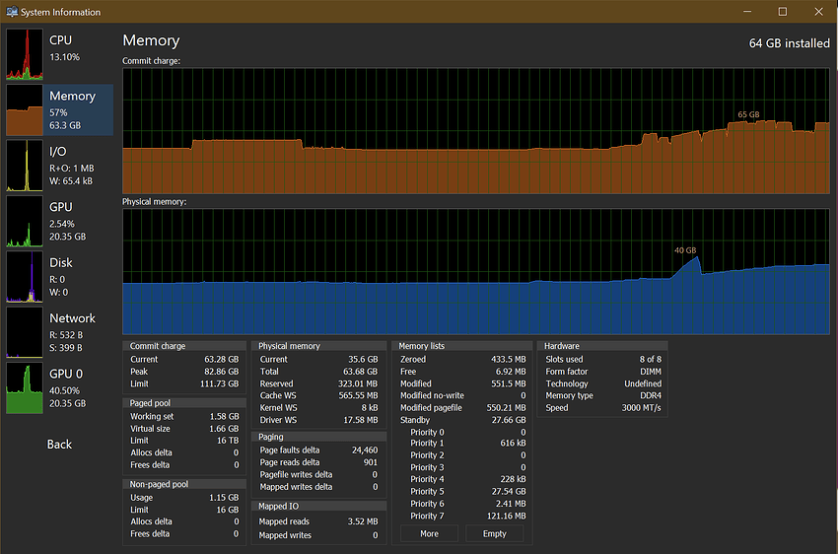This screenshot has width=838, height=554.
Task: Switch to the I/O graph section
Action: pos(25,165)
